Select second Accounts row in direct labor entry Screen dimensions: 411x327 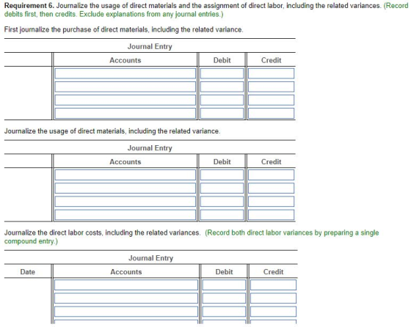tap(126, 298)
